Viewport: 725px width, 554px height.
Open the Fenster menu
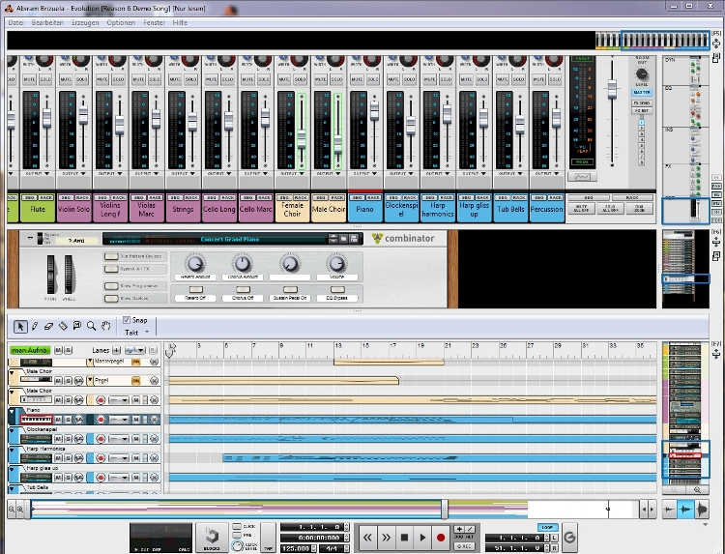click(x=153, y=21)
